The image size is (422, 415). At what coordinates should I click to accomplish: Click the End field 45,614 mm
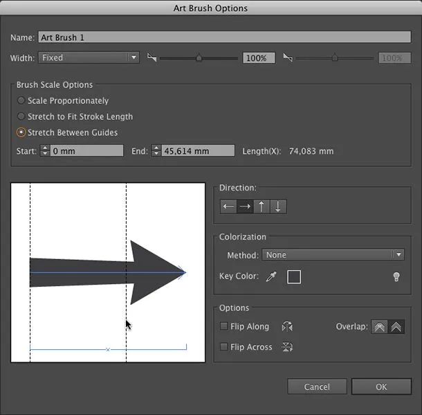(x=198, y=150)
